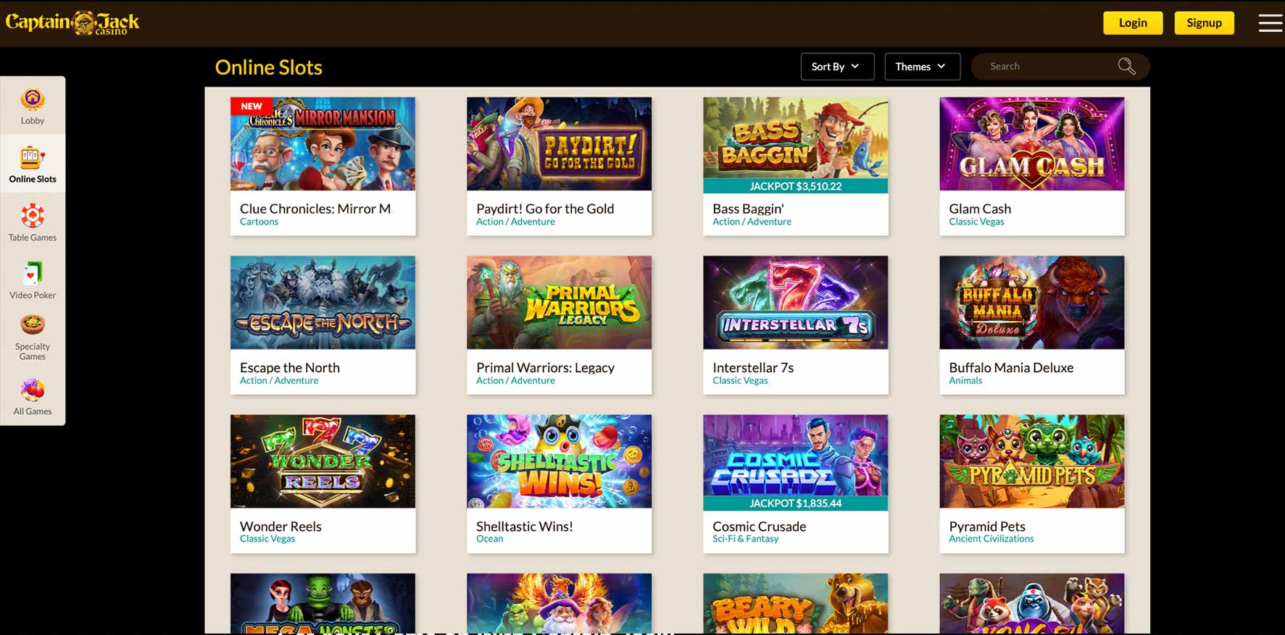The height and width of the screenshot is (635, 1285).
Task: Open Mega Monster game thumbnail
Action: click(x=323, y=604)
